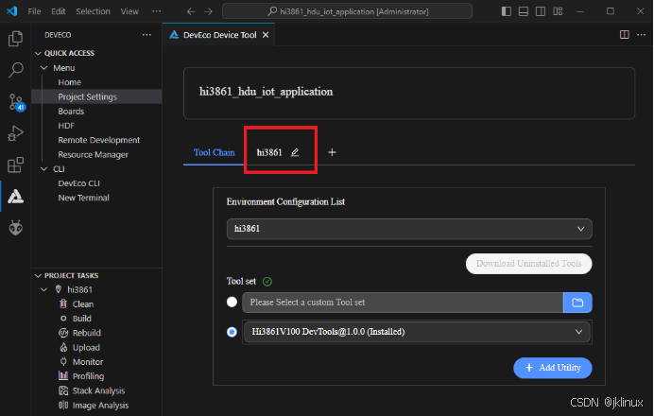Select Hi3861V100 DevTools radio button
The image size is (654, 416).
point(232,332)
